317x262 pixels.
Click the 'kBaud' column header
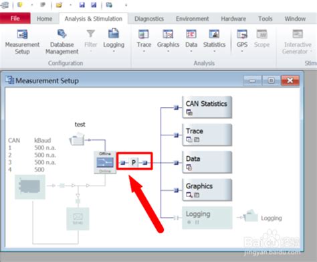click(x=43, y=140)
